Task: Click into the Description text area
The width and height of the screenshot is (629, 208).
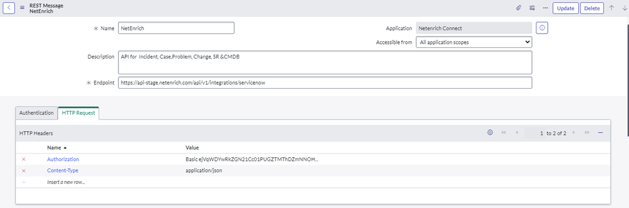Action: click(326, 62)
